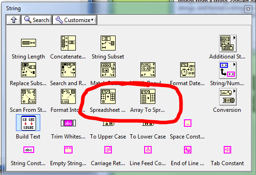Image resolution: width=256 pixels, height=175 pixels.
Task: Open the Additional String Functions subpalette
Action: [228, 44]
